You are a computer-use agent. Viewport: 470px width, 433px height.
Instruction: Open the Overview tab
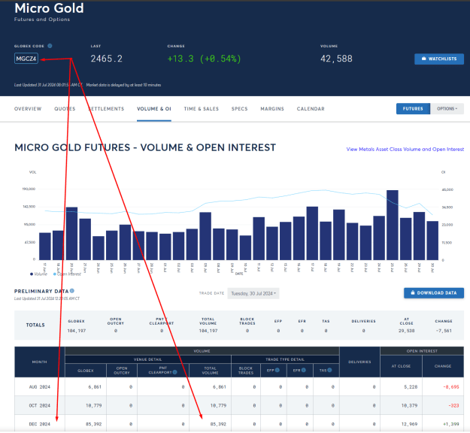pos(28,109)
